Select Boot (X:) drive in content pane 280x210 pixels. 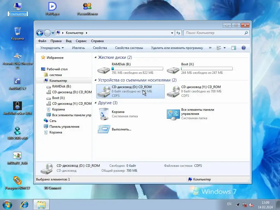point(200,68)
